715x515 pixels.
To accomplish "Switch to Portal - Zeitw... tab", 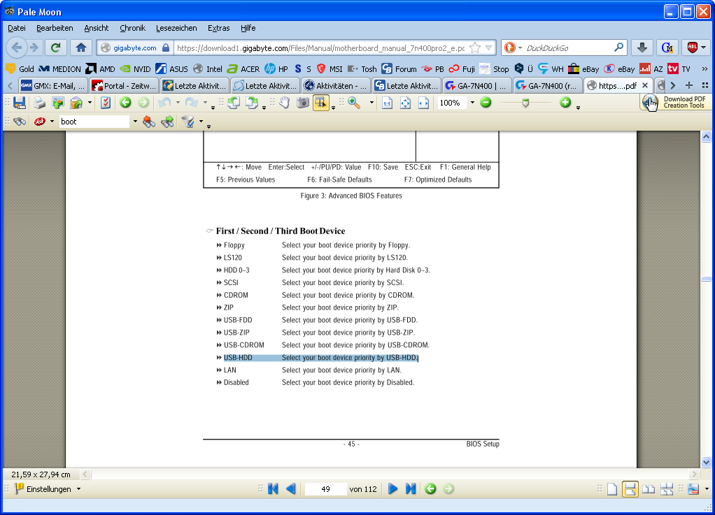I will coord(124,86).
